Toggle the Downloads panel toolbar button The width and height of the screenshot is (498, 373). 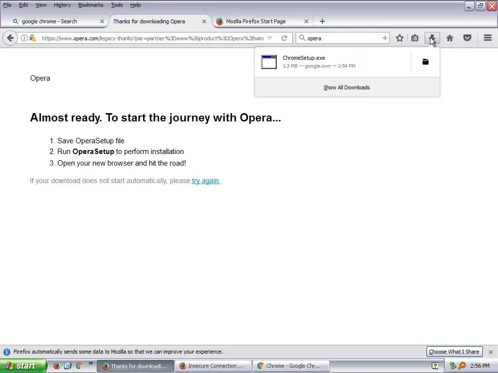(x=432, y=38)
